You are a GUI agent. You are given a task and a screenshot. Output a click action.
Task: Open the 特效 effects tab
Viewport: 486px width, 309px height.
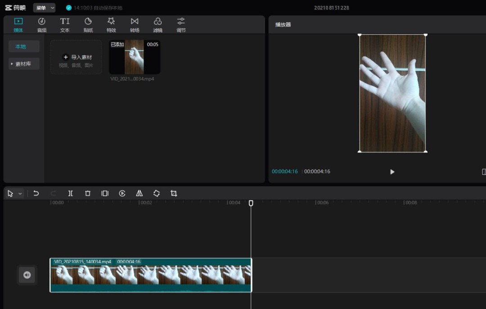(111, 25)
